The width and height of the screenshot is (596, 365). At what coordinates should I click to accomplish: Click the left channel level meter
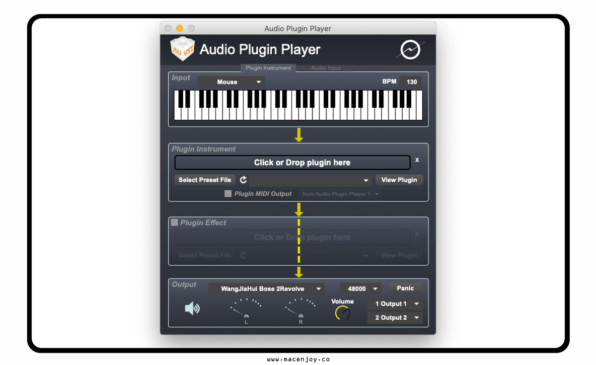pos(246,310)
